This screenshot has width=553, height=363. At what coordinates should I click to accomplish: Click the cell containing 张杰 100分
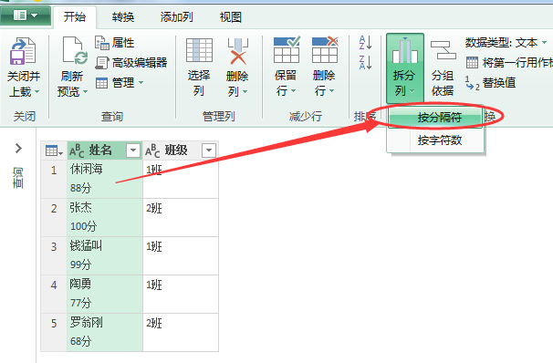pyautogui.click(x=105, y=217)
